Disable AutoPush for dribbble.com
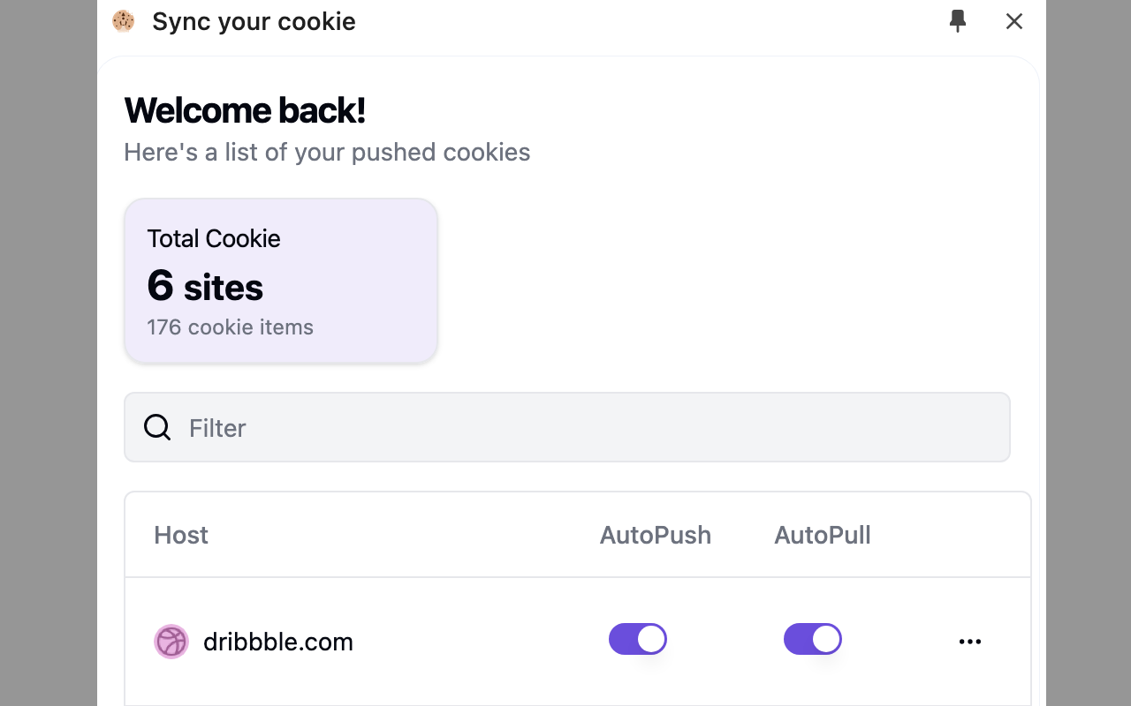This screenshot has height=706, width=1131. tap(637, 639)
